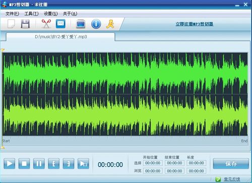The height and width of the screenshot is (183, 252).
Task: Click the upper channel waveform
Action: [125, 73]
